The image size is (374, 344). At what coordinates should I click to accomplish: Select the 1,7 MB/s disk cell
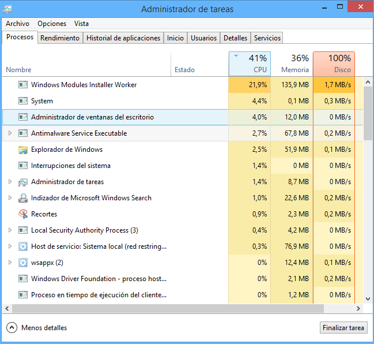[x=334, y=85]
